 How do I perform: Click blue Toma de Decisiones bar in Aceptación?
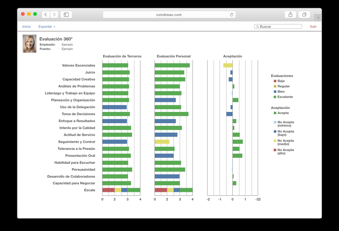(x=229, y=114)
